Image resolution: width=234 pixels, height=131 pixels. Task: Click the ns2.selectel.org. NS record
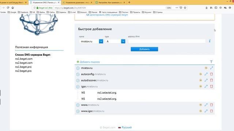pyautogui.click(x=107, y=99)
